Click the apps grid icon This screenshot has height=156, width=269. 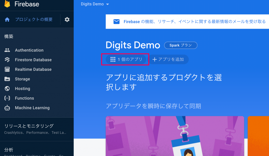113,59
